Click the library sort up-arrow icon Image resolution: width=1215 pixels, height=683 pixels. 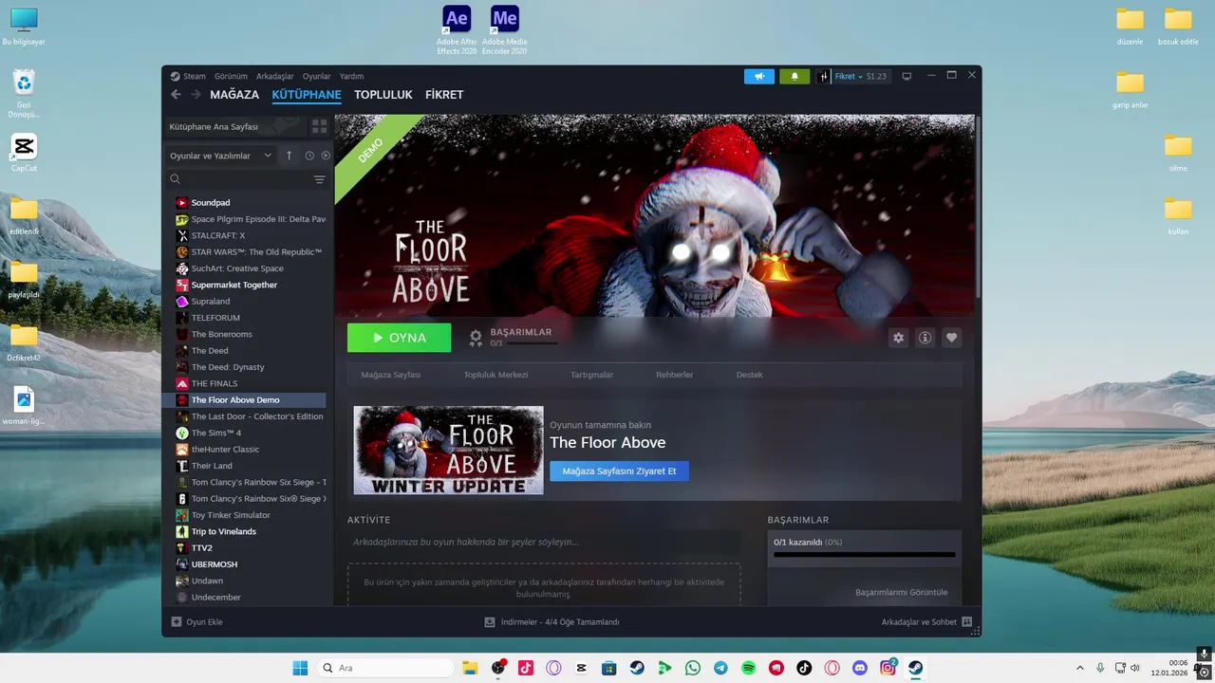tap(290, 156)
